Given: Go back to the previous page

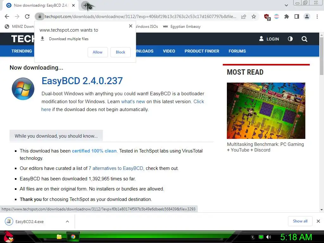Looking at the screenshot, I should click(x=7, y=16).
